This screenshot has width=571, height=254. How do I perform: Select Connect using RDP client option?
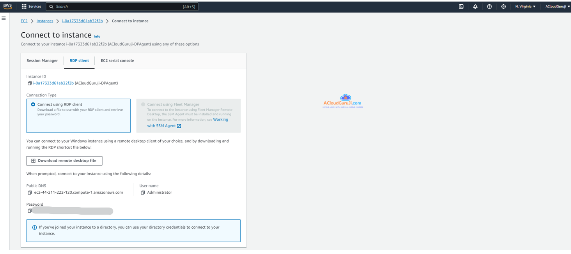(33, 104)
